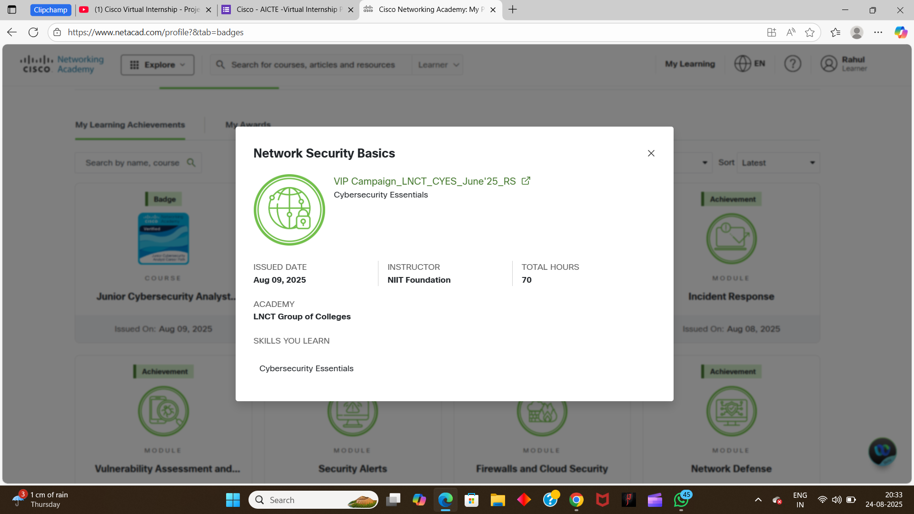
Task: Open browser Settings and more menu
Action: [x=878, y=32]
